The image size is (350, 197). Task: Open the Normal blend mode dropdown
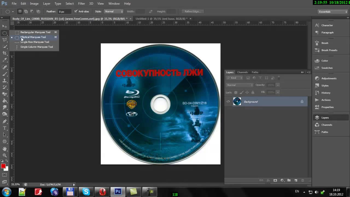pyautogui.click(x=240, y=85)
